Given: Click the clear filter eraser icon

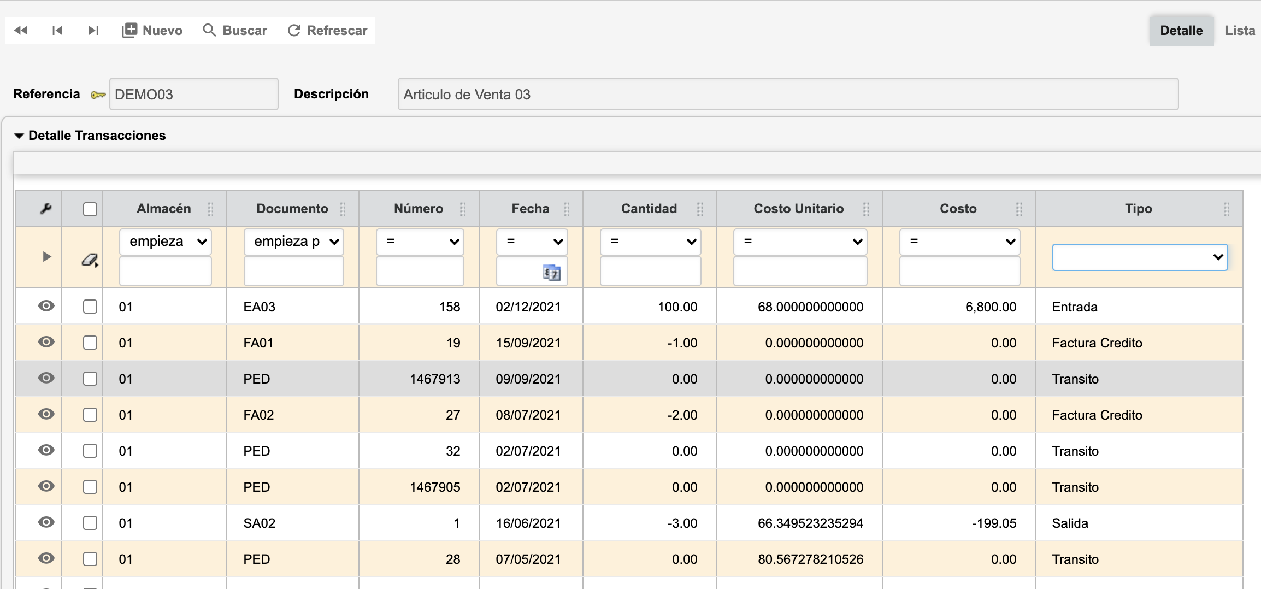Looking at the screenshot, I should click(x=90, y=260).
